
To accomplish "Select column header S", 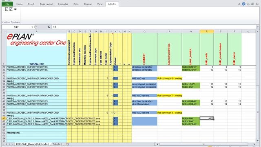I will [221, 31].
